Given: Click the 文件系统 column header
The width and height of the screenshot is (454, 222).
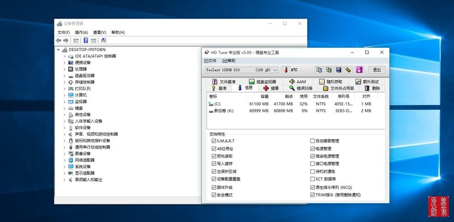Looking at the screenshot, I should click(x=321, y=97).
